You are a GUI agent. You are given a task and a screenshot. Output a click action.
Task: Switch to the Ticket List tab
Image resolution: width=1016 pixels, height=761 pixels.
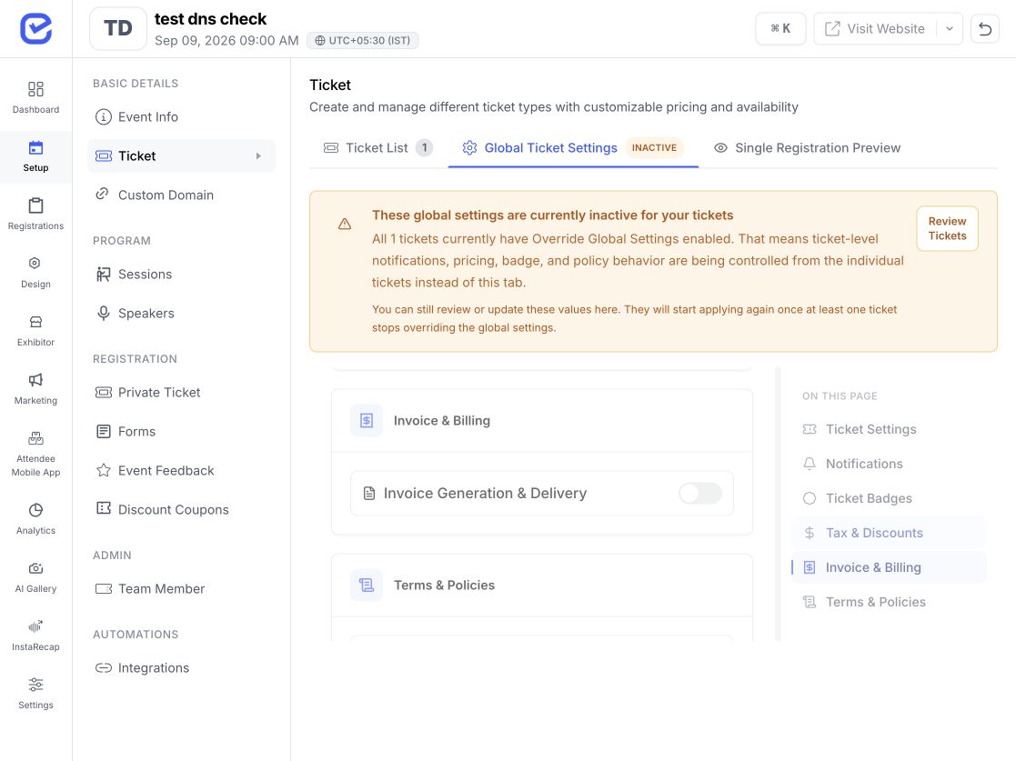378,147
